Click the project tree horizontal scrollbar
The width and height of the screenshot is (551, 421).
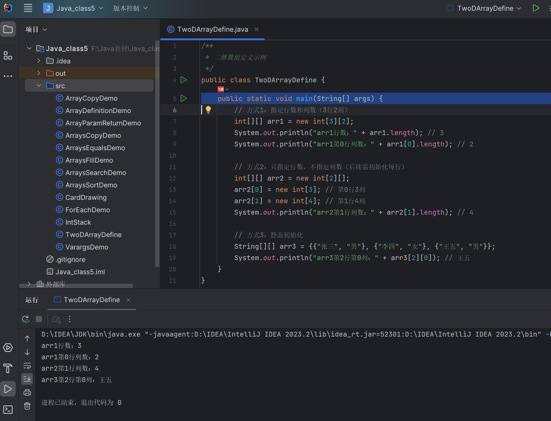76,286
